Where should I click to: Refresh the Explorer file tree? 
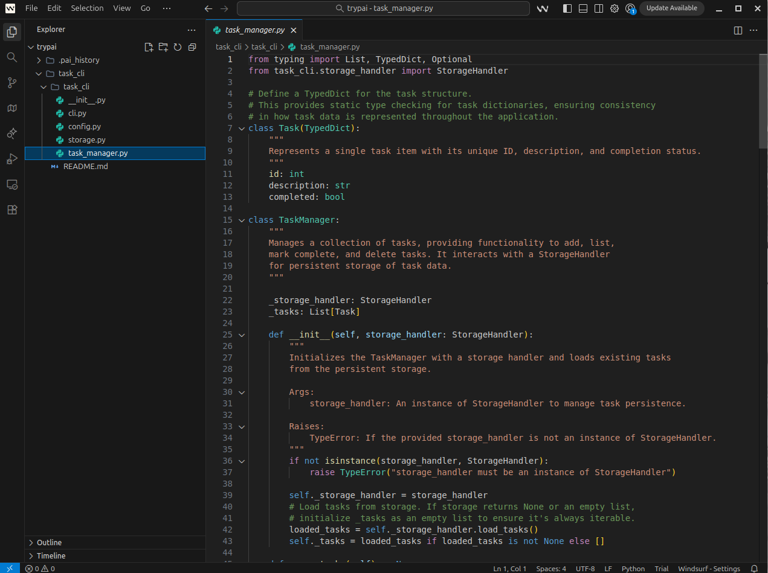coord(178,47)
